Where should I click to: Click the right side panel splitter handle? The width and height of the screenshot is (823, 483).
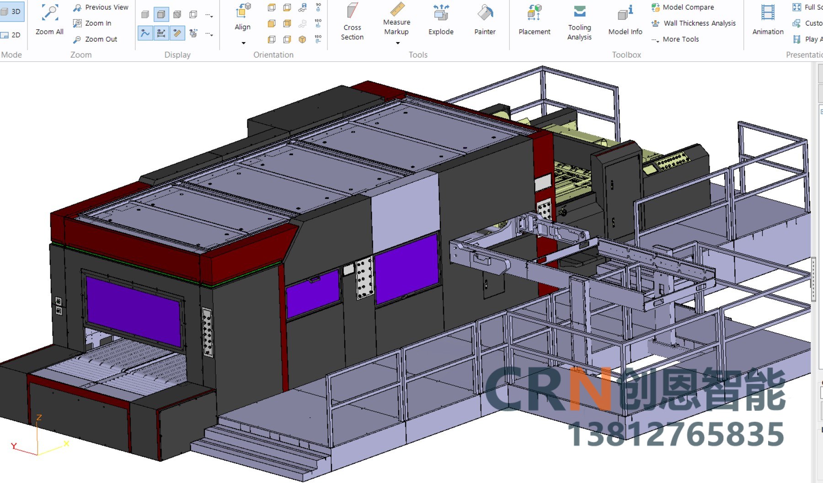(x=813, y=279)
